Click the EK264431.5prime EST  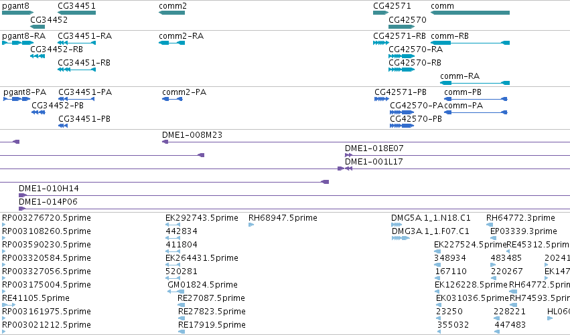coord(202,258)
